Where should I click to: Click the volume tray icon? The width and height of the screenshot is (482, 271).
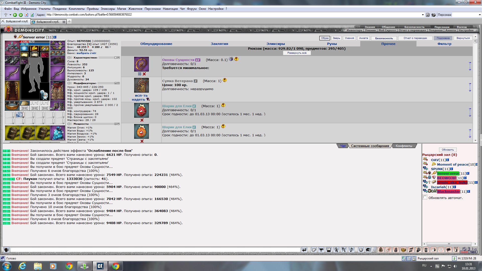pyautogui.click(x=455, y=266)
